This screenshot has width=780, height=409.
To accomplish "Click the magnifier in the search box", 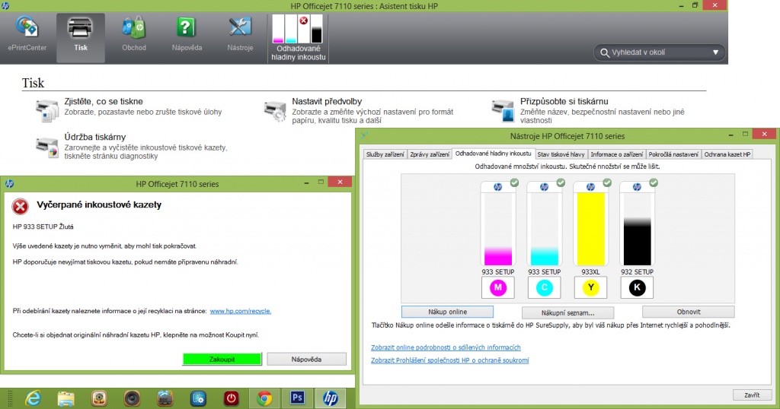I will coord(604,52).
